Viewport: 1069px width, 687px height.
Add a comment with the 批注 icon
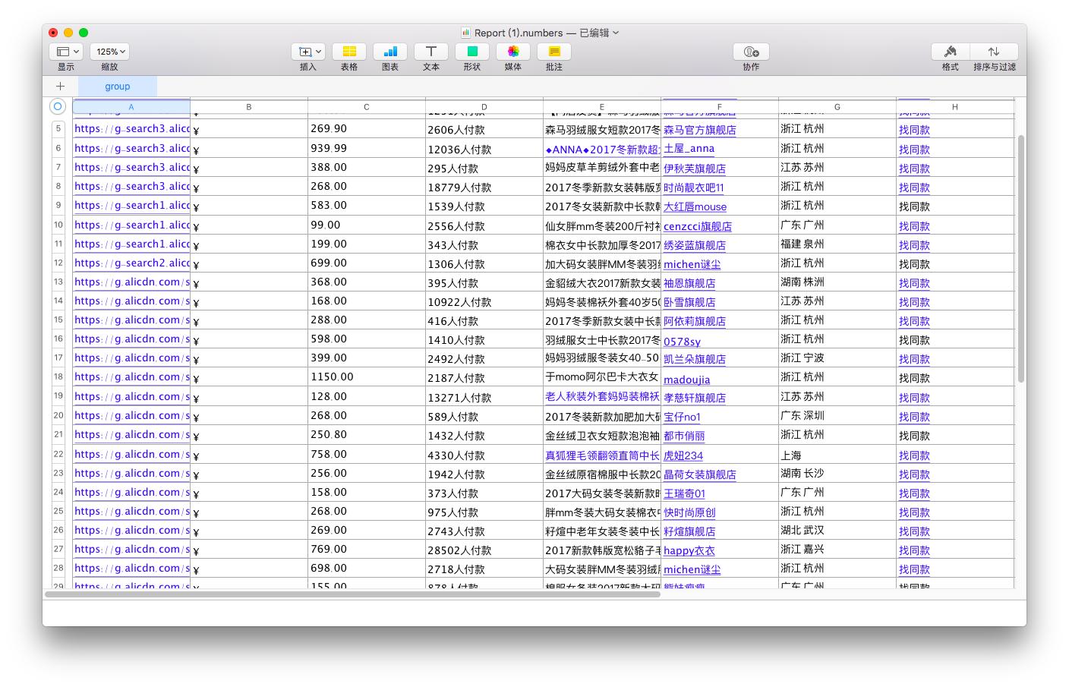click(553, 52)
